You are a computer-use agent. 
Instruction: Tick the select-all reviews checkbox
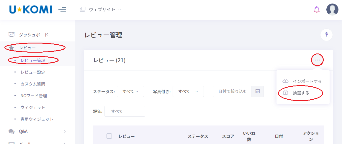coord(109,136)
